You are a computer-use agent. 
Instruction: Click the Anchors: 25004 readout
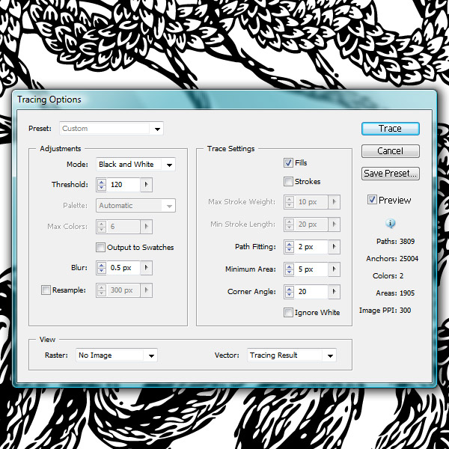(392, 259)
